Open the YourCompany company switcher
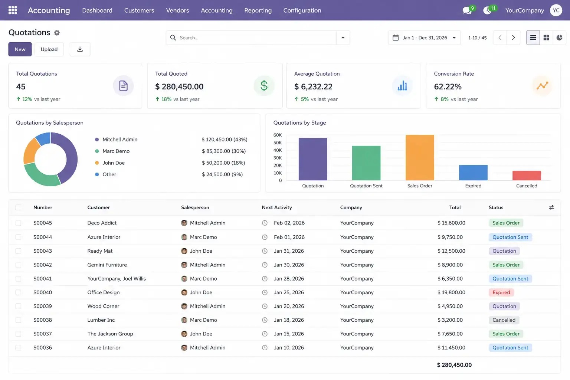 pos(524,10)
